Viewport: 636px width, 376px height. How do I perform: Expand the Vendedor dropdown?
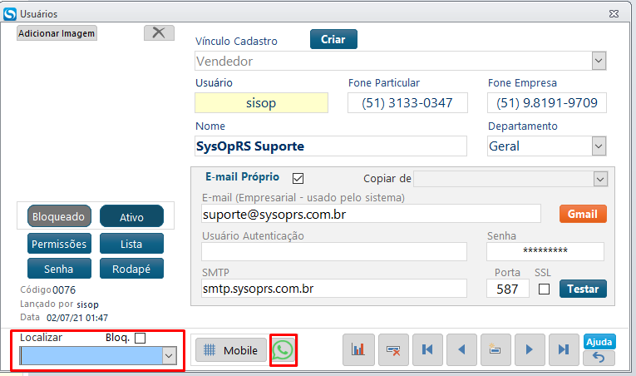(x=598, y=62)
